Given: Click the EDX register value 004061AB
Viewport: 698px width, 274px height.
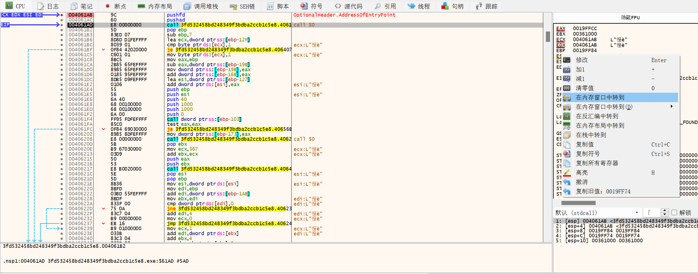Looking at the screenshot, I should coord(585,45).
